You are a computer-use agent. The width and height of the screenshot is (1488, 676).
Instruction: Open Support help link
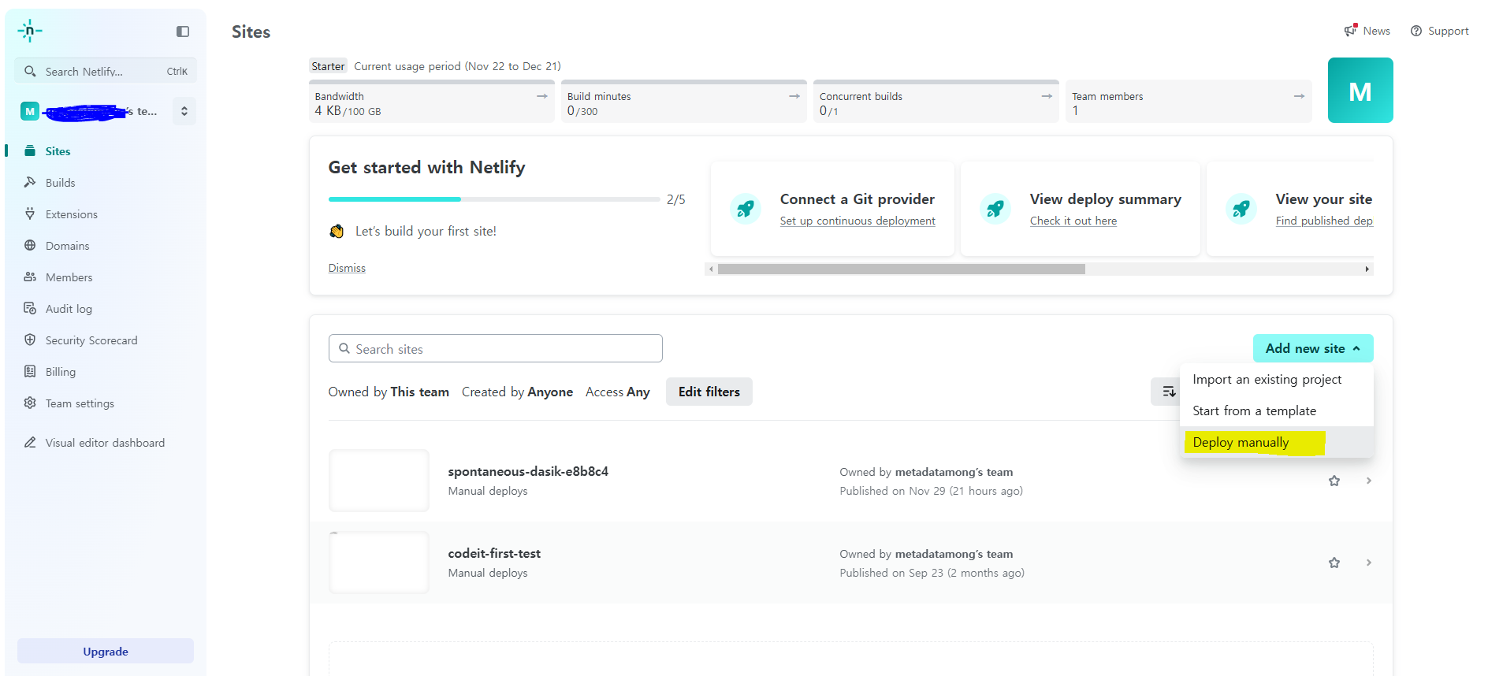1440,31
